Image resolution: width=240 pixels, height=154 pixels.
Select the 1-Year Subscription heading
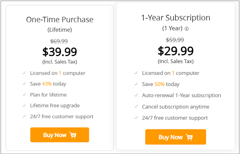click(176, 18)
